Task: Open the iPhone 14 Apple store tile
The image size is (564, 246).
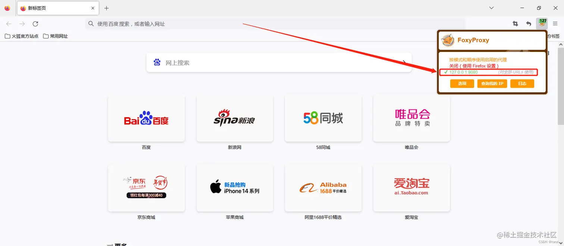Action: click(x=235, y=188)
